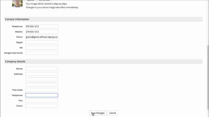Click the Address label
The image size is (209, 117).
(18, 74)
